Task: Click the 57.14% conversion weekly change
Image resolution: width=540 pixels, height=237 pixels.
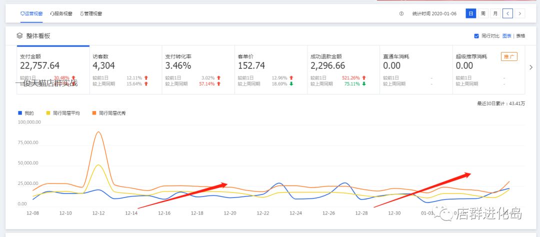Action: [207, 83]
